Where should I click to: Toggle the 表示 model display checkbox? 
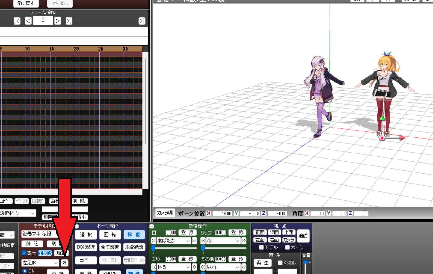[24, 253]
